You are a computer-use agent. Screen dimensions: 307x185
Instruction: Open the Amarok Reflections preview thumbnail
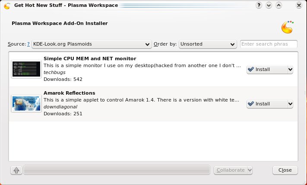pos(26,104)
